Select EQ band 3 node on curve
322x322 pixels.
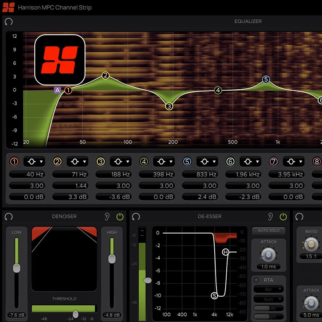(x=169, y=106)
